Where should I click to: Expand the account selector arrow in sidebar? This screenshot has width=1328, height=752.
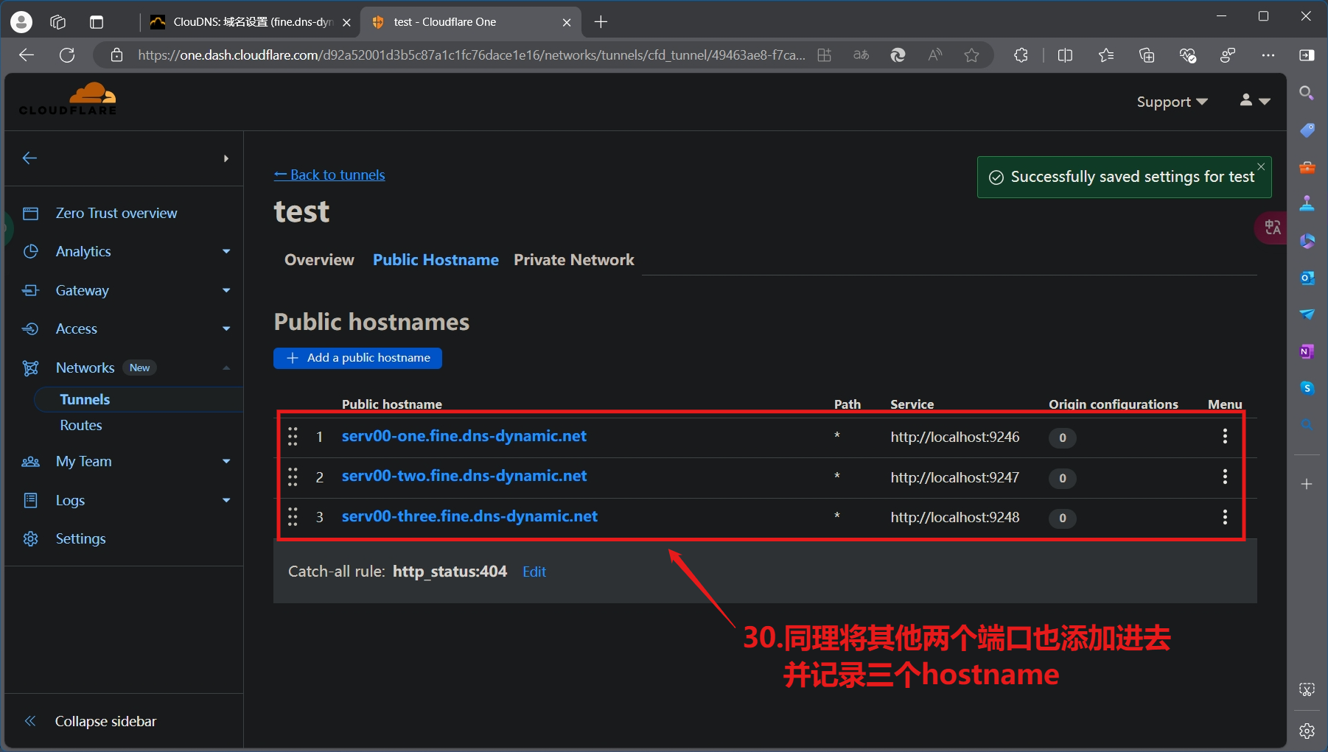(226, 158)
